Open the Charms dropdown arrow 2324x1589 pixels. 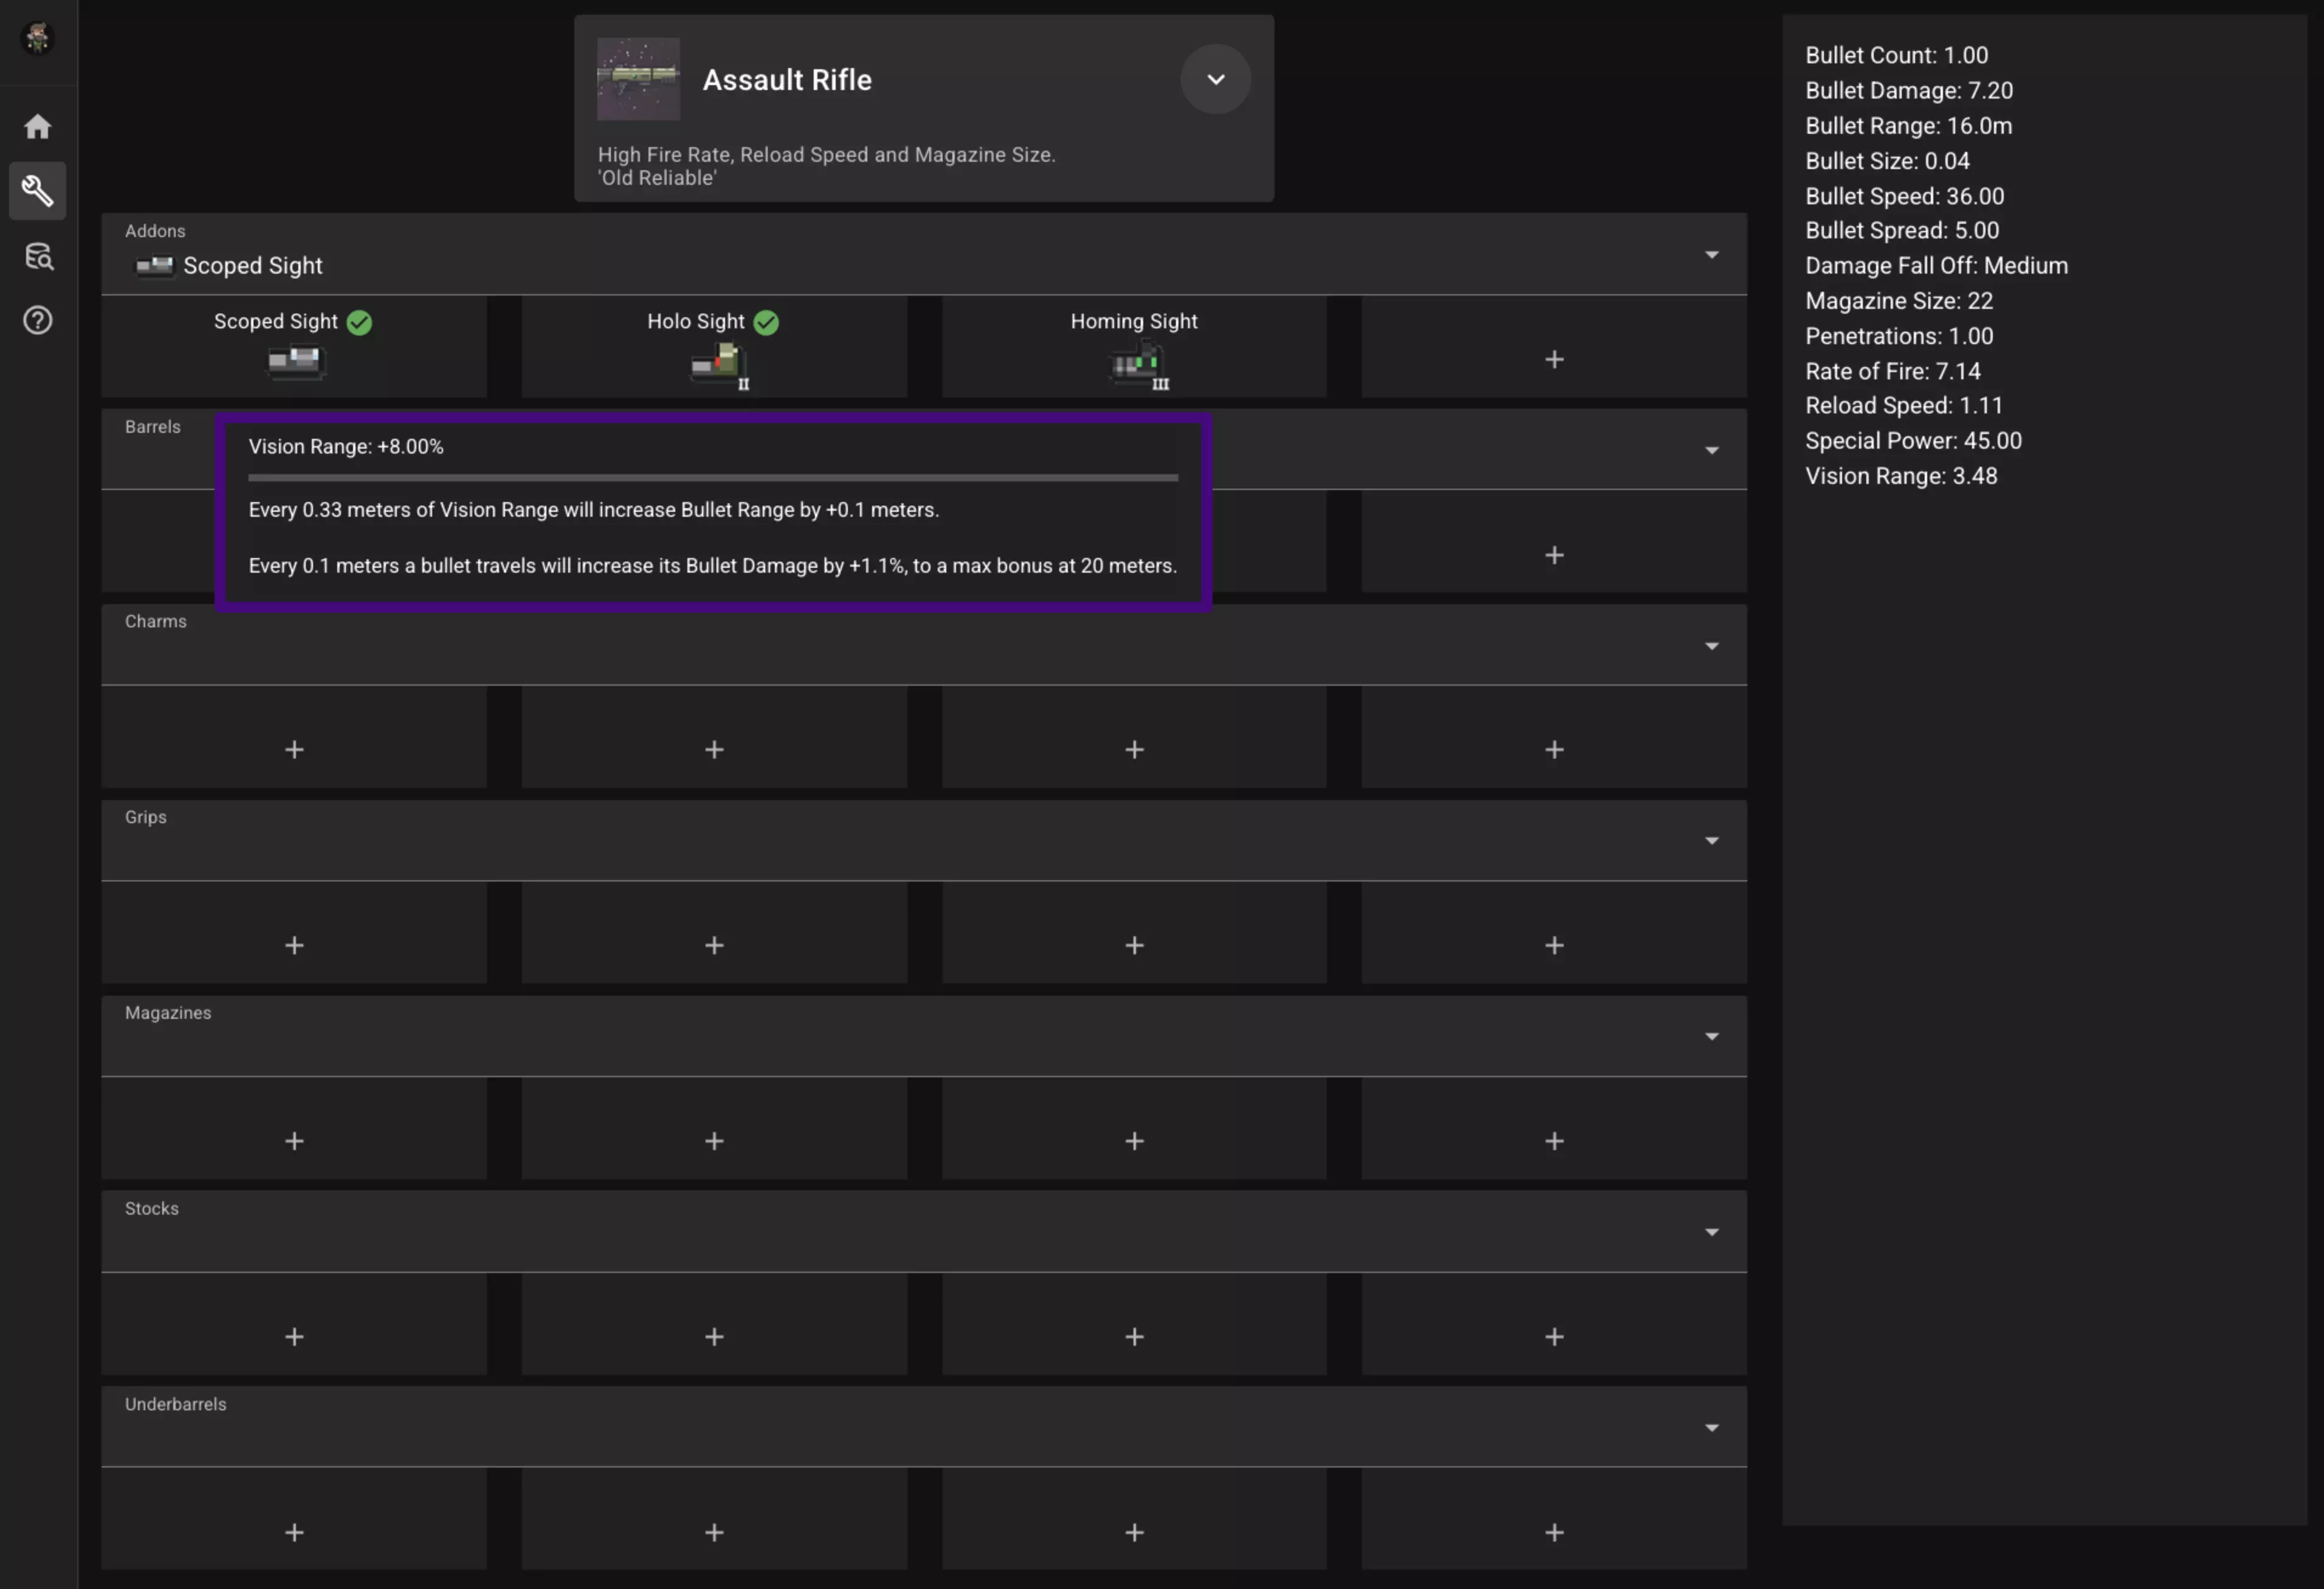tap(1711, 646)
